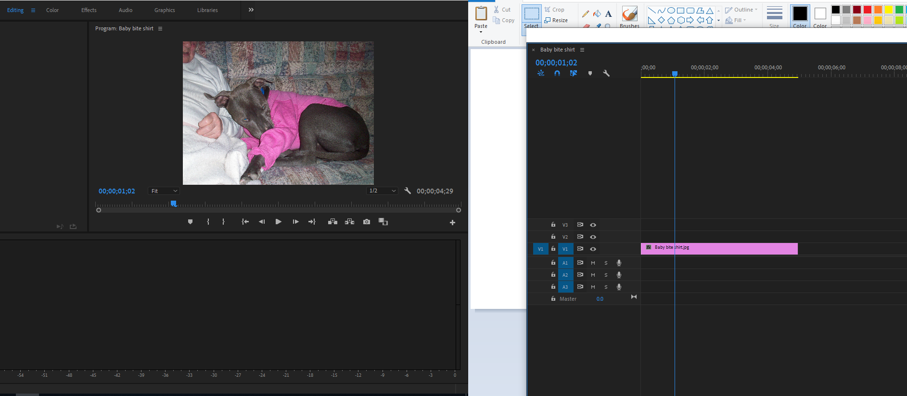Solo audio track A2
The image size is (907, 396).
pos(606,275)
